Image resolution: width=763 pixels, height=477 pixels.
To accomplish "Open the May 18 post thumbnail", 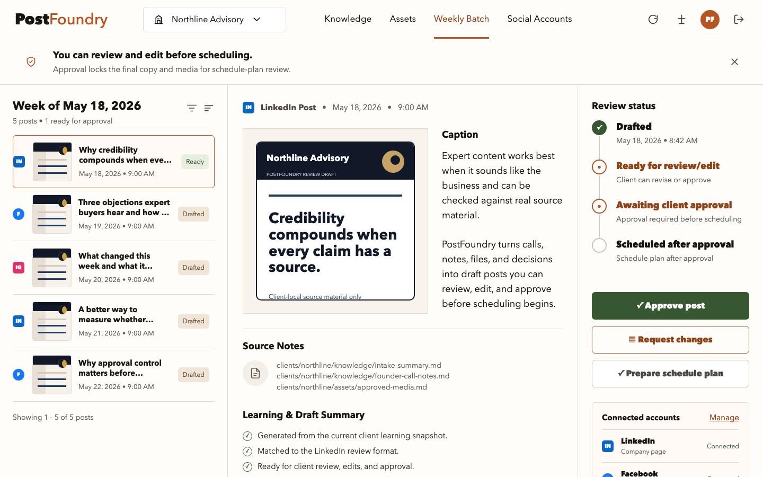I will 52,162.
